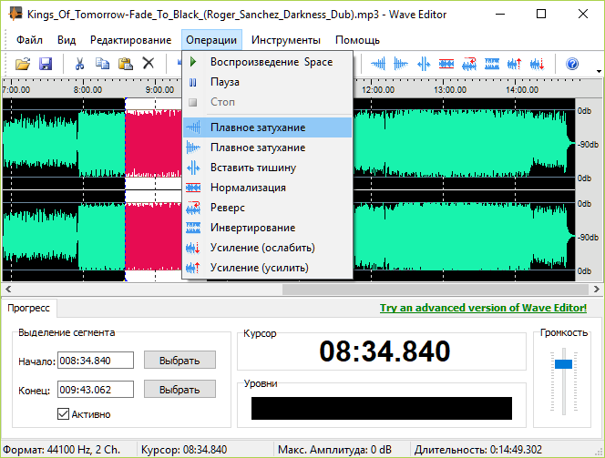The height and width of the screenshot is (458, 605).
Task: Switch to the Прогресс tab
Action: pos(29,308)
